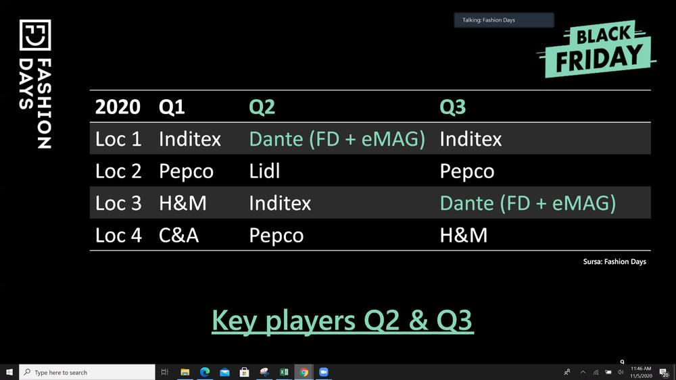Launch Microsoft Edge from the taskbar
This screenshot has height=380, width=676.
pyautogui.click(x=205, y=373)
